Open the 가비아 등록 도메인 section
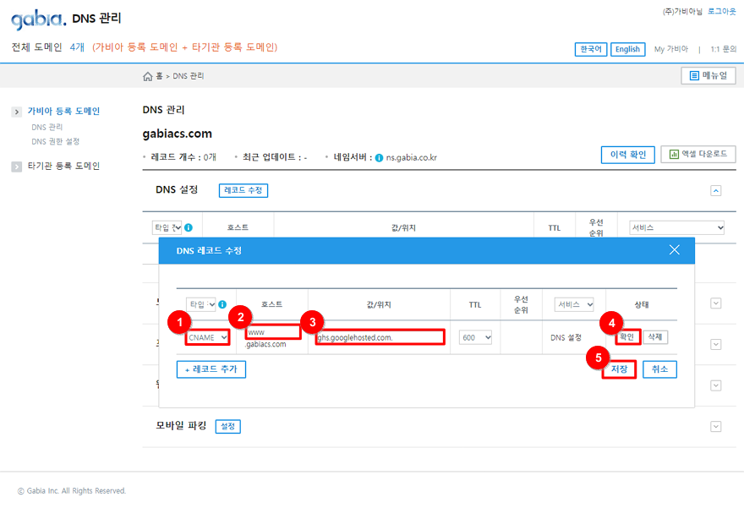744x519 pixels. pyautogui.click(x=63, y=111)
